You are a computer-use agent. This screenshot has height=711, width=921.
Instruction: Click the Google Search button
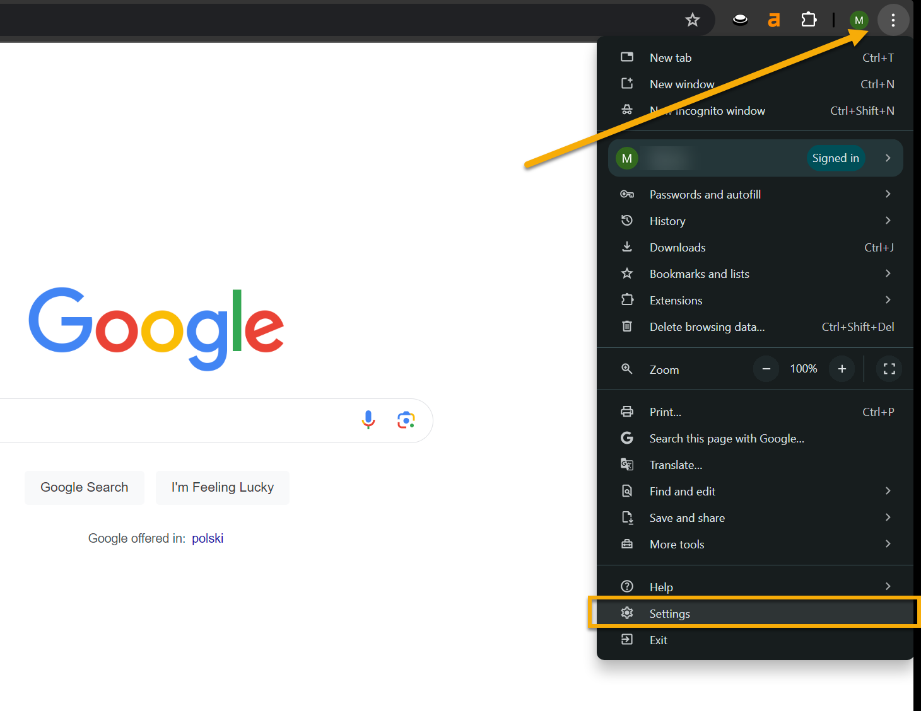[x=85, y=487]
